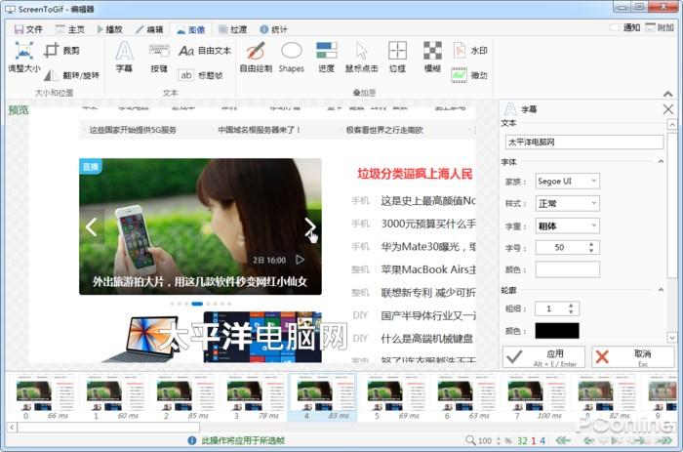The height and width of the screenshot is (452, 683).
Task: Open the Resize (调整大小) tool
Action: pos(24,57)
